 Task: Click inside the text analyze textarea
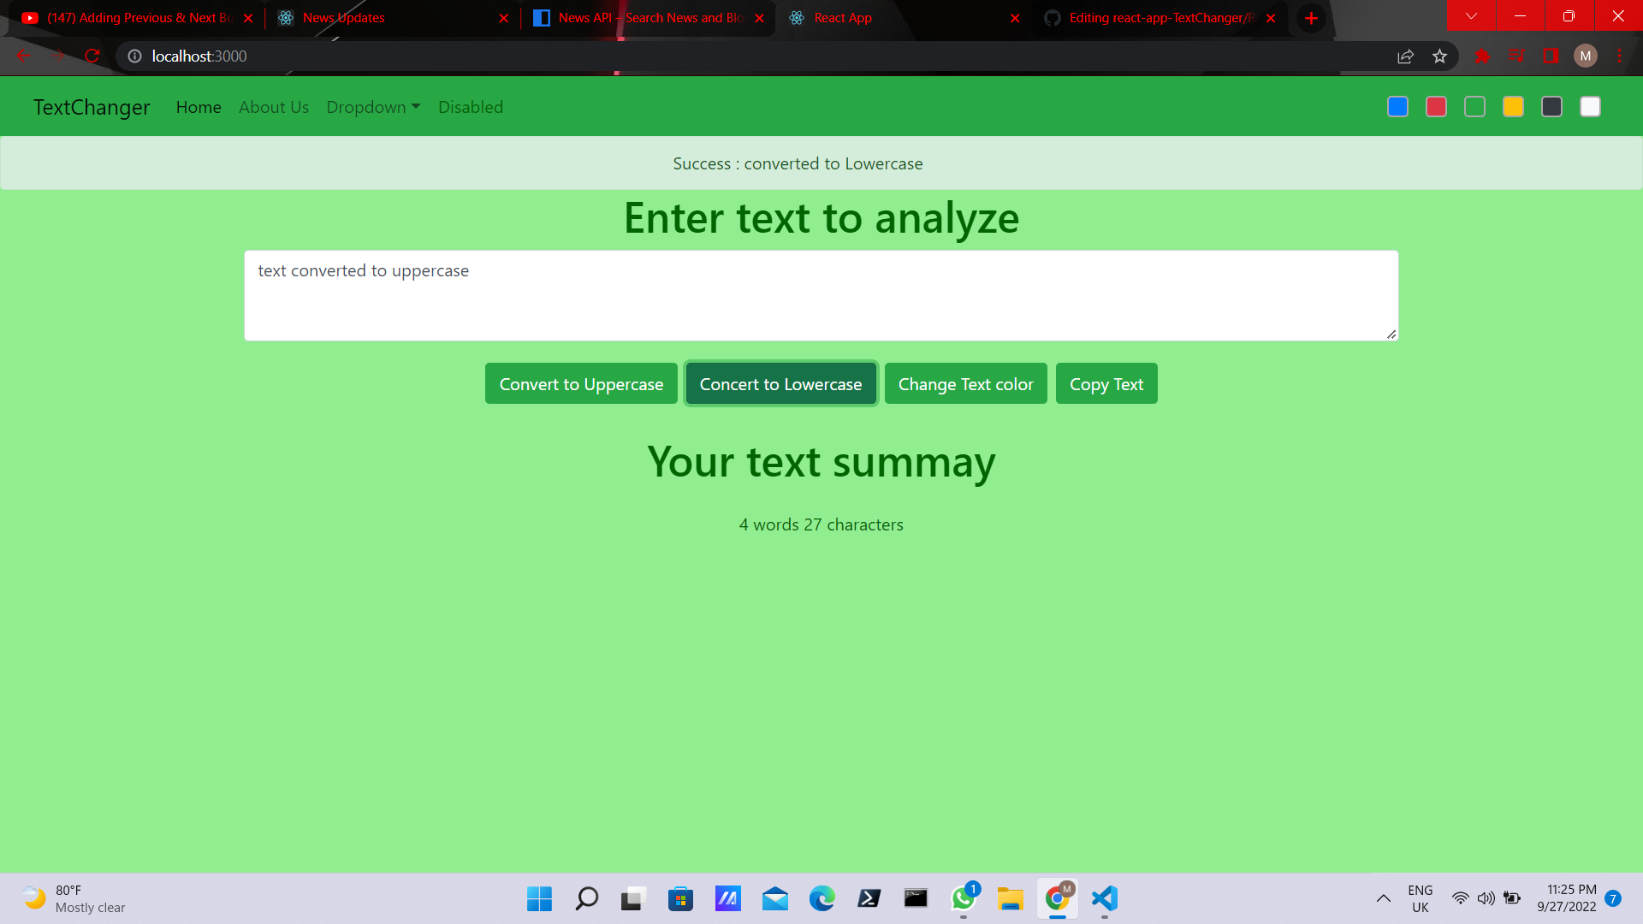821,295
